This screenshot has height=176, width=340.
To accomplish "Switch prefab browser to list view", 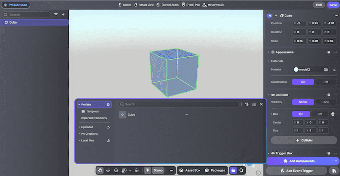I will pos(254,104).
